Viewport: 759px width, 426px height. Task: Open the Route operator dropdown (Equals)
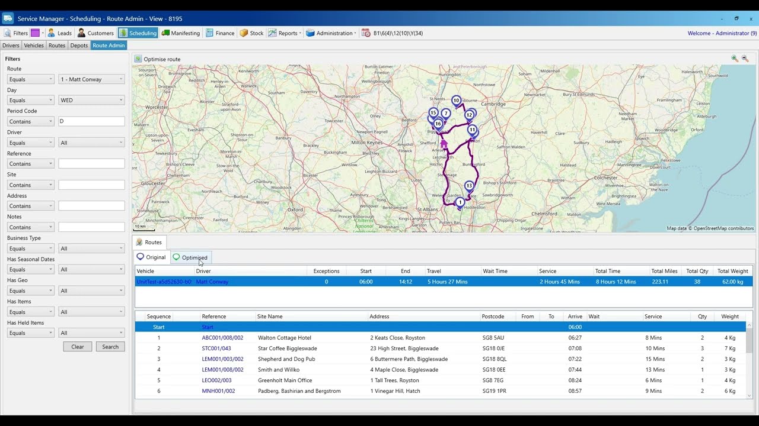point(30,79)
